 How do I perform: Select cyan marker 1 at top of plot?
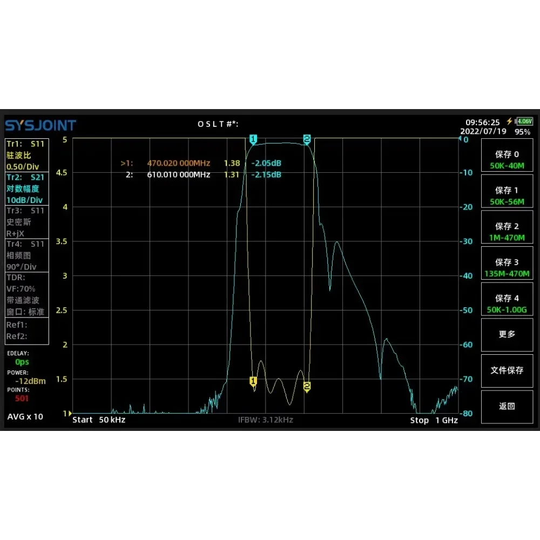[253, 139]
